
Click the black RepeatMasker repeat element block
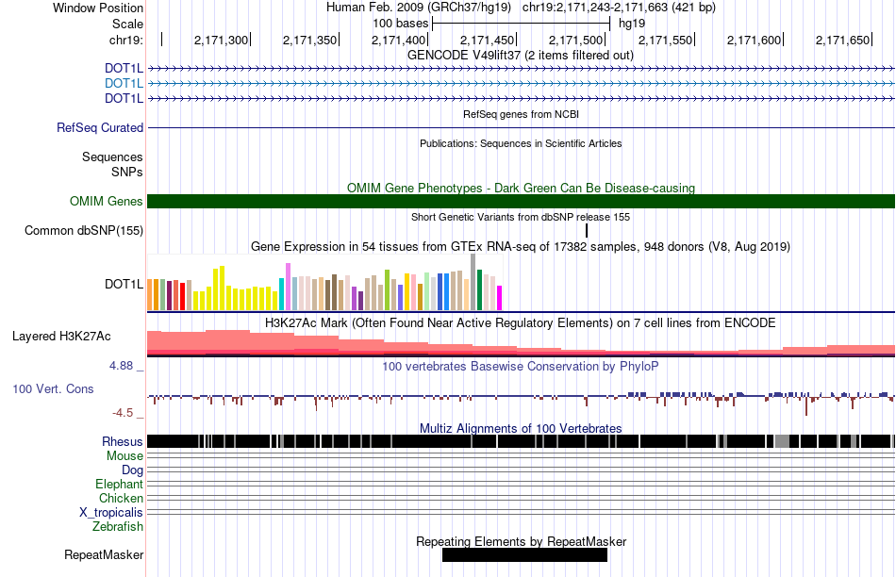(x=524, y=555)
